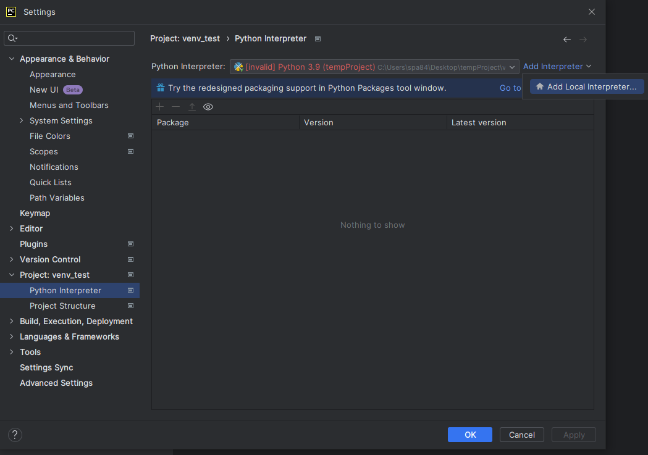Click the Python icon in interpreter combo box

238,67
